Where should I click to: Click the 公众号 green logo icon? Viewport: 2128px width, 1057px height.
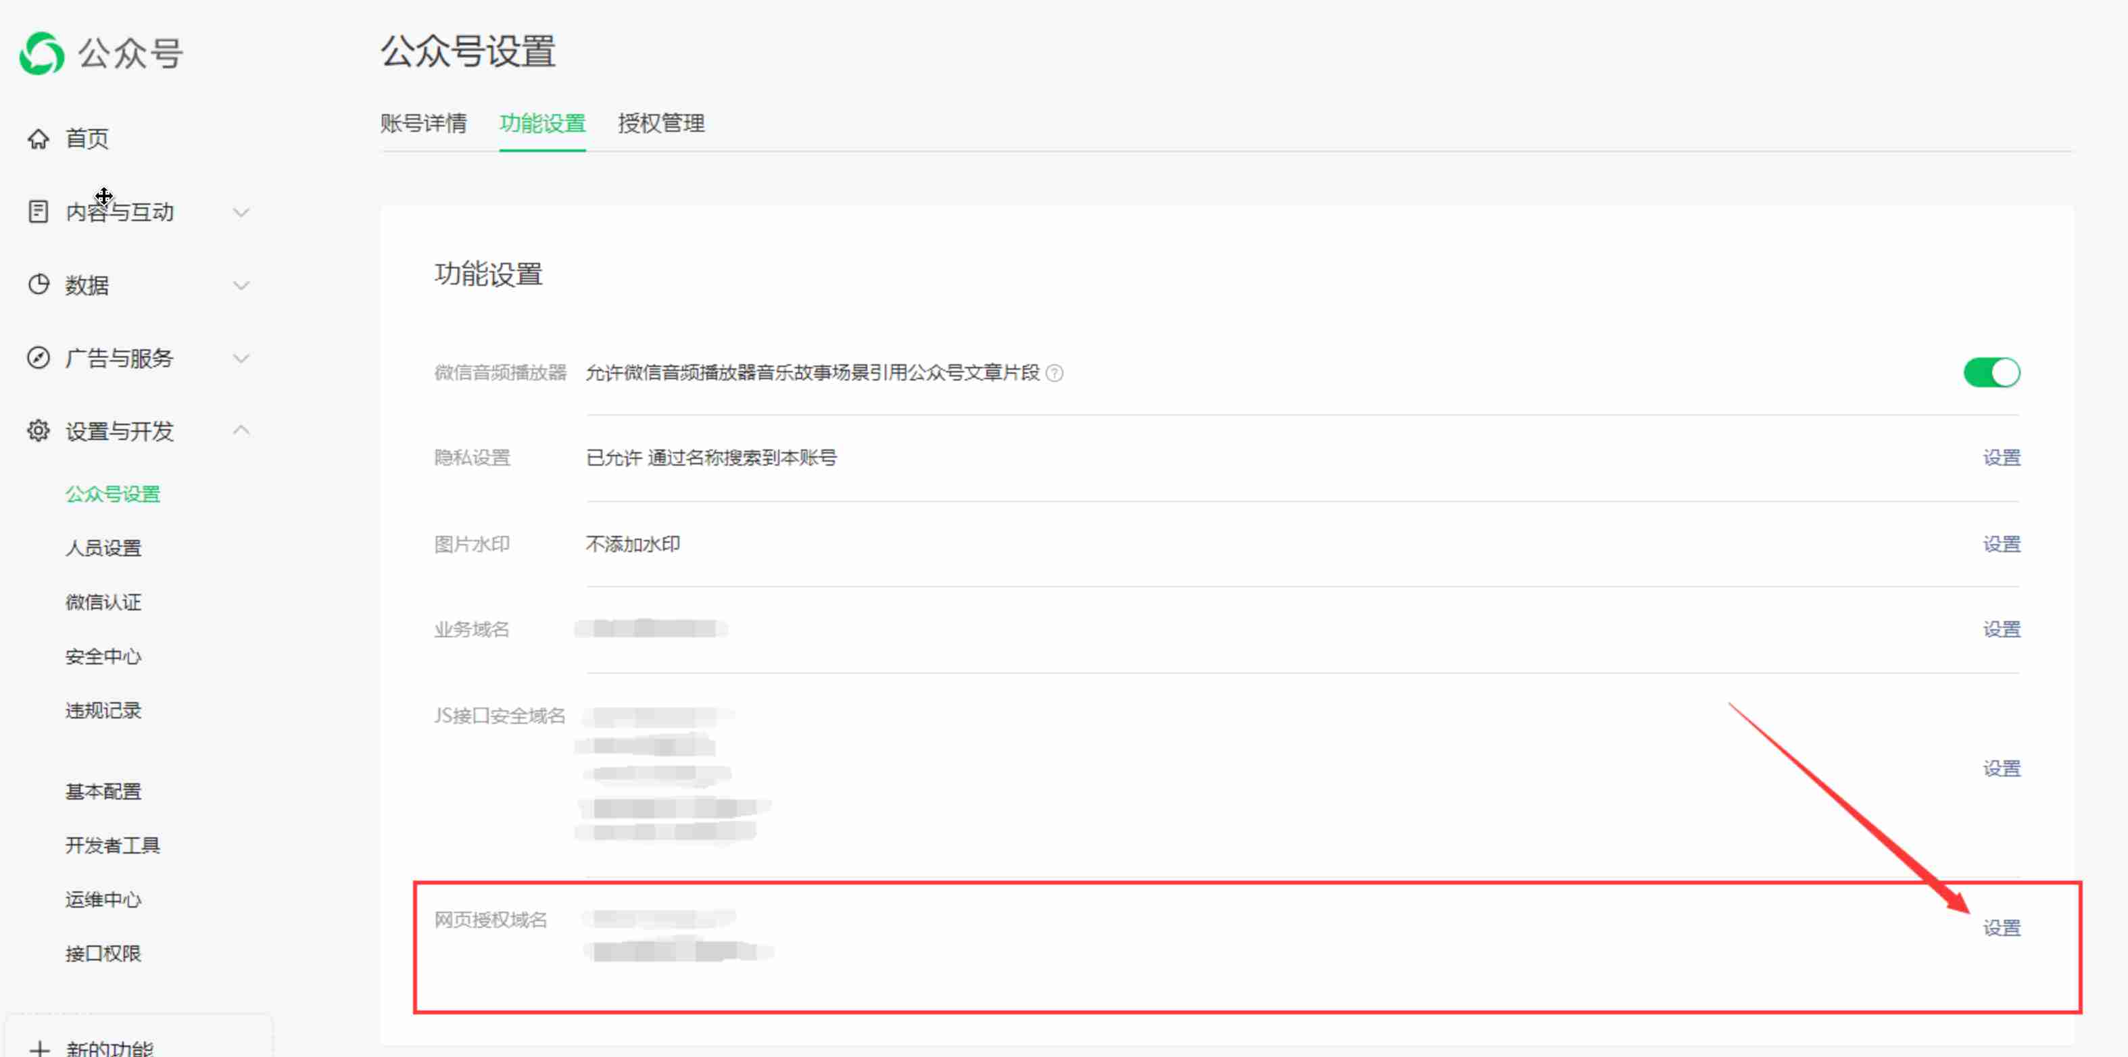(x=41, y=53)
